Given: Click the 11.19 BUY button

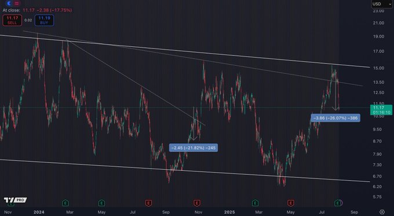Looking at the screenshot, I should point(44,20).
